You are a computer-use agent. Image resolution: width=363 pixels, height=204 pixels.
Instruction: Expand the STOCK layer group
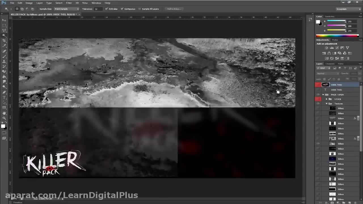click(x=326, y=99)
